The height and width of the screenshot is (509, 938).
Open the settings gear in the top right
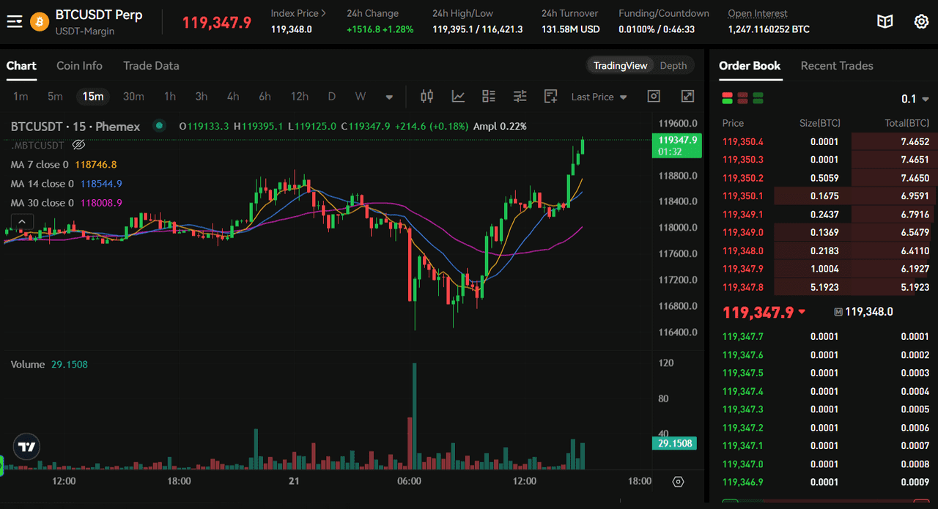coord(920,21)
